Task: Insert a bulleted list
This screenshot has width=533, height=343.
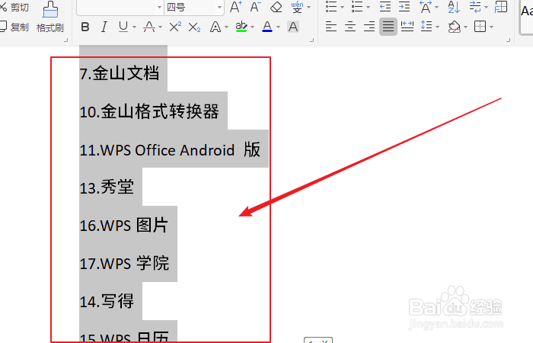Action: click(x=331, y=7)
